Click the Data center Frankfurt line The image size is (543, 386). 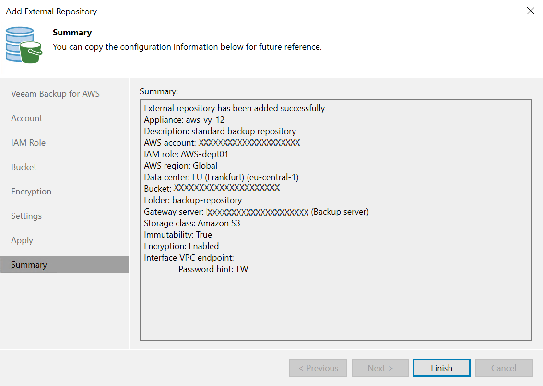tap(221, 177)
